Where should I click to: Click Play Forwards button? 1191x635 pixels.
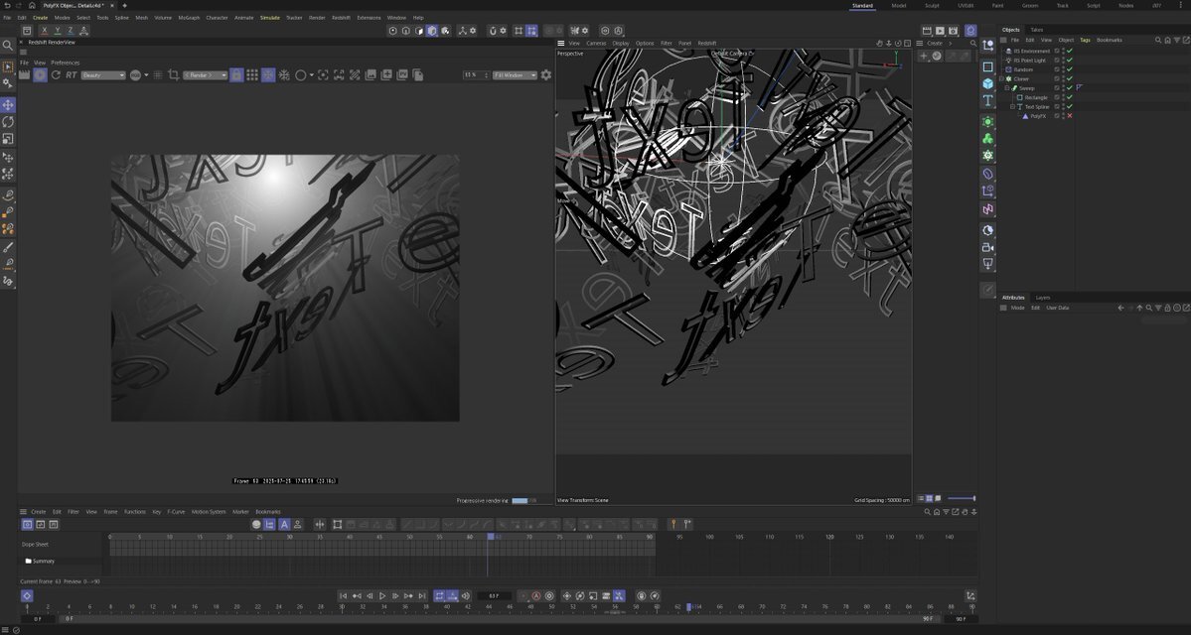[x=382, y=596]
